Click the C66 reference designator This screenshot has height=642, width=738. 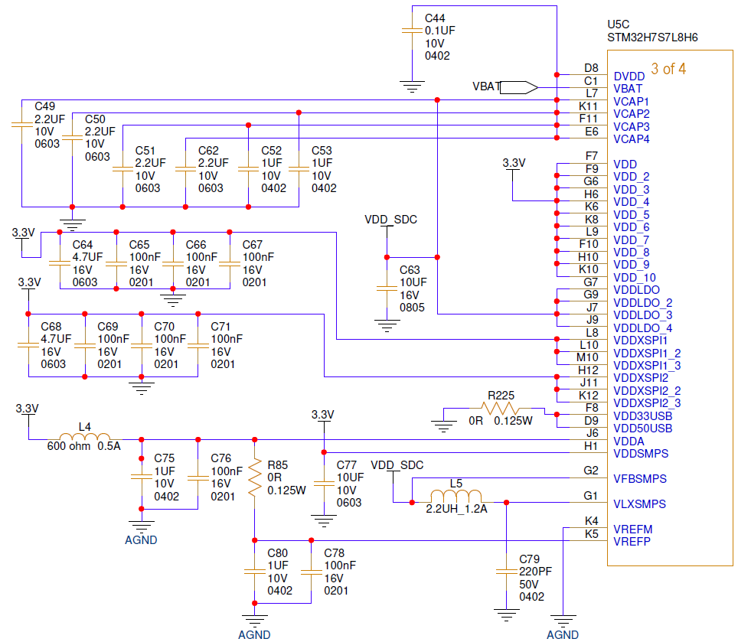click(196, 245)
